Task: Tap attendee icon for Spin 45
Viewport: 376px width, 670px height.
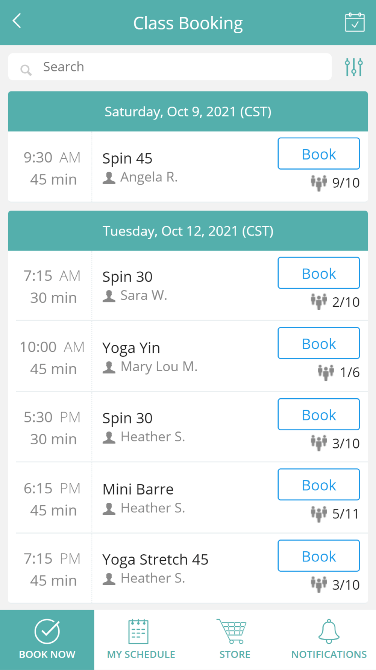Action: (x=319, y=183)
